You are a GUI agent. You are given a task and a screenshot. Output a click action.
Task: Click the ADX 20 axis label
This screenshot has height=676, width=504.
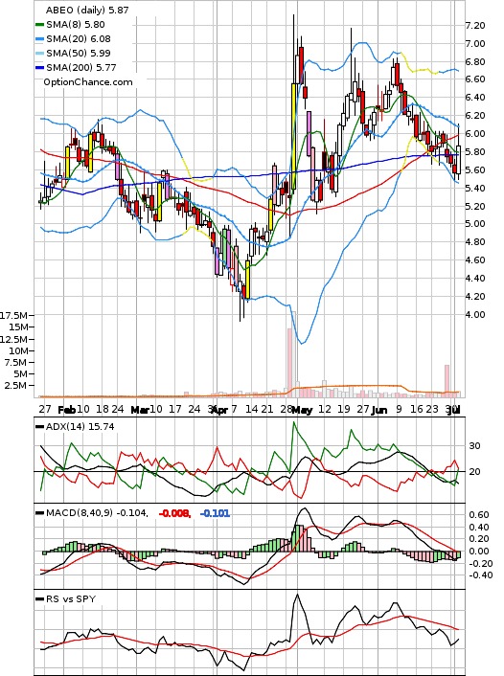click(474, 472)
